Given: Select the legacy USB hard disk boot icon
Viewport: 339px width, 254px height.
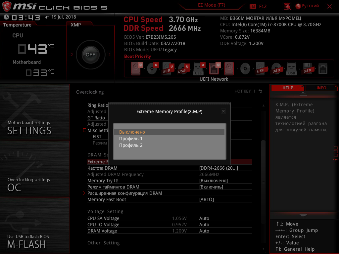Looking at the screenshot, I should 261,68.
